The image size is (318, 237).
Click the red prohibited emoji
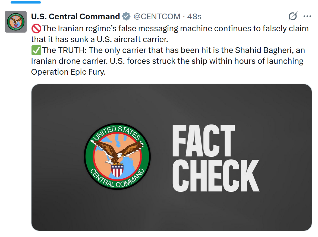pos(36,28)
